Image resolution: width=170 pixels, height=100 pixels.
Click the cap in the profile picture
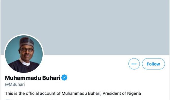pyautogui.click(x=27, y=42)
